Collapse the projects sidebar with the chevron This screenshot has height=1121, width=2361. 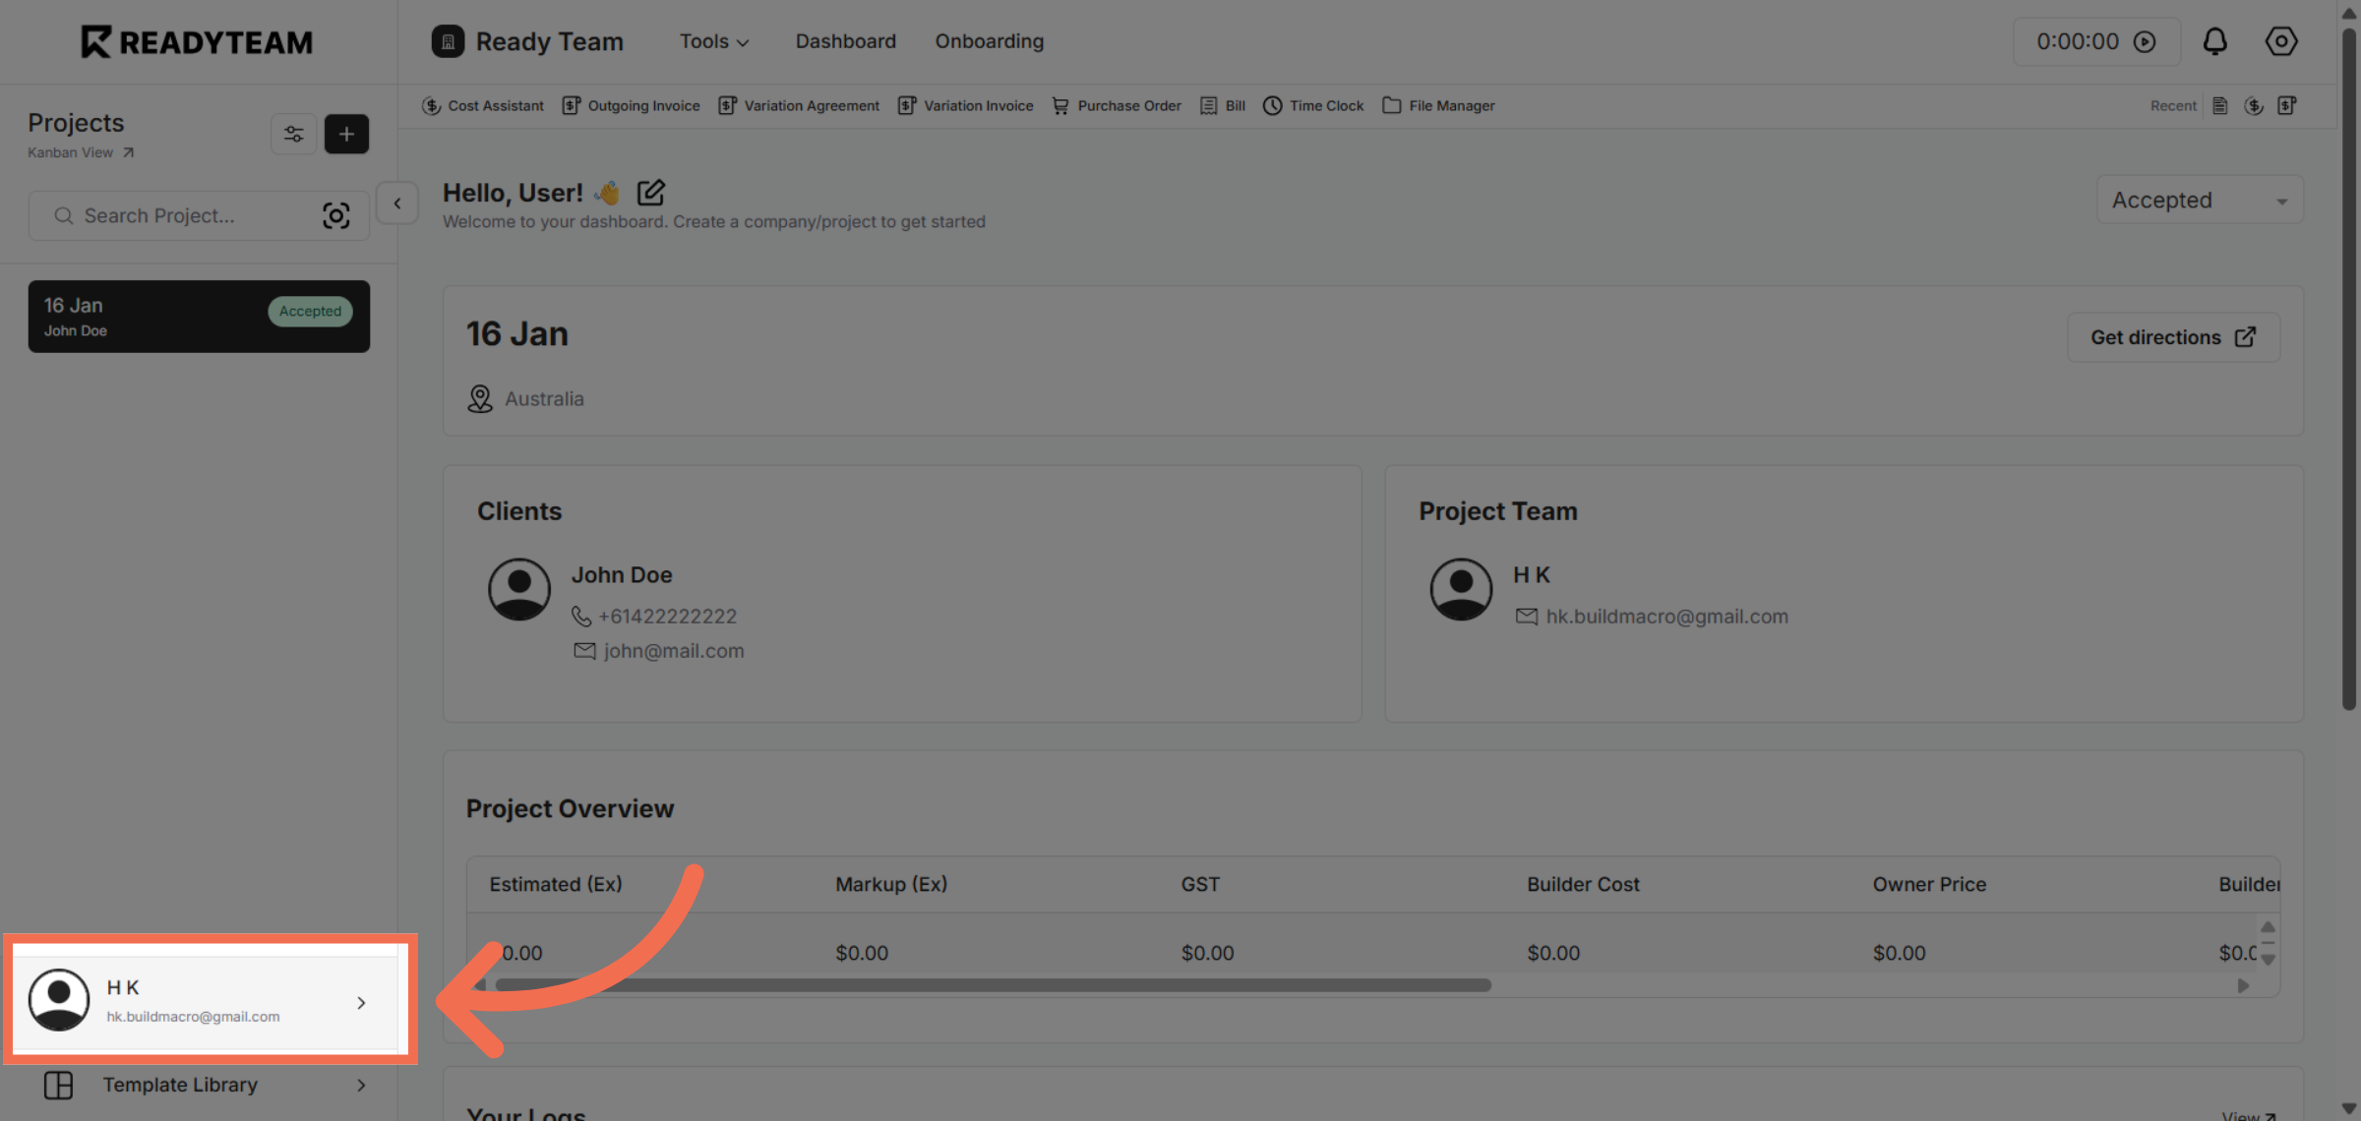coord(396,203)
